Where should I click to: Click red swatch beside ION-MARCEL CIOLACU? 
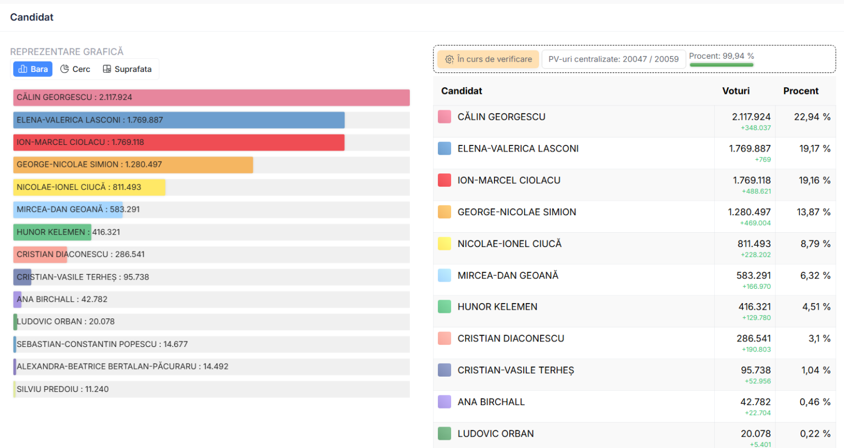pyautogui.click(x=445, y=181)
